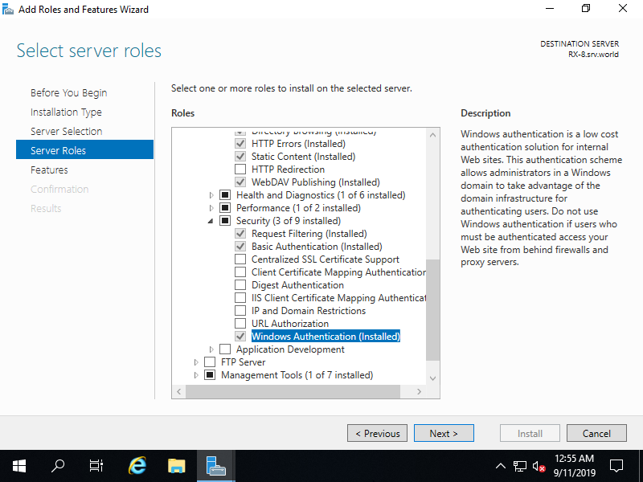Viewport: 643px width, 482px height.
Task: Go back to Installation Type step
Action: coord(67,111)
